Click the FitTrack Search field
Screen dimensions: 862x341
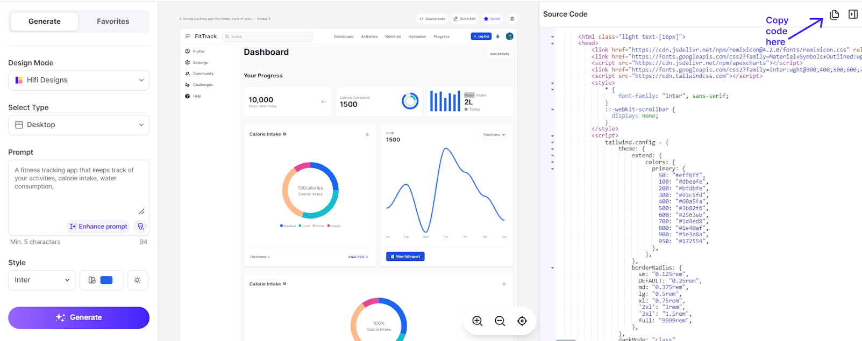coord(268,37)
